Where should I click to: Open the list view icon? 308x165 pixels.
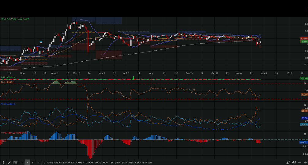pyautogui.click(x=15, y=163)
